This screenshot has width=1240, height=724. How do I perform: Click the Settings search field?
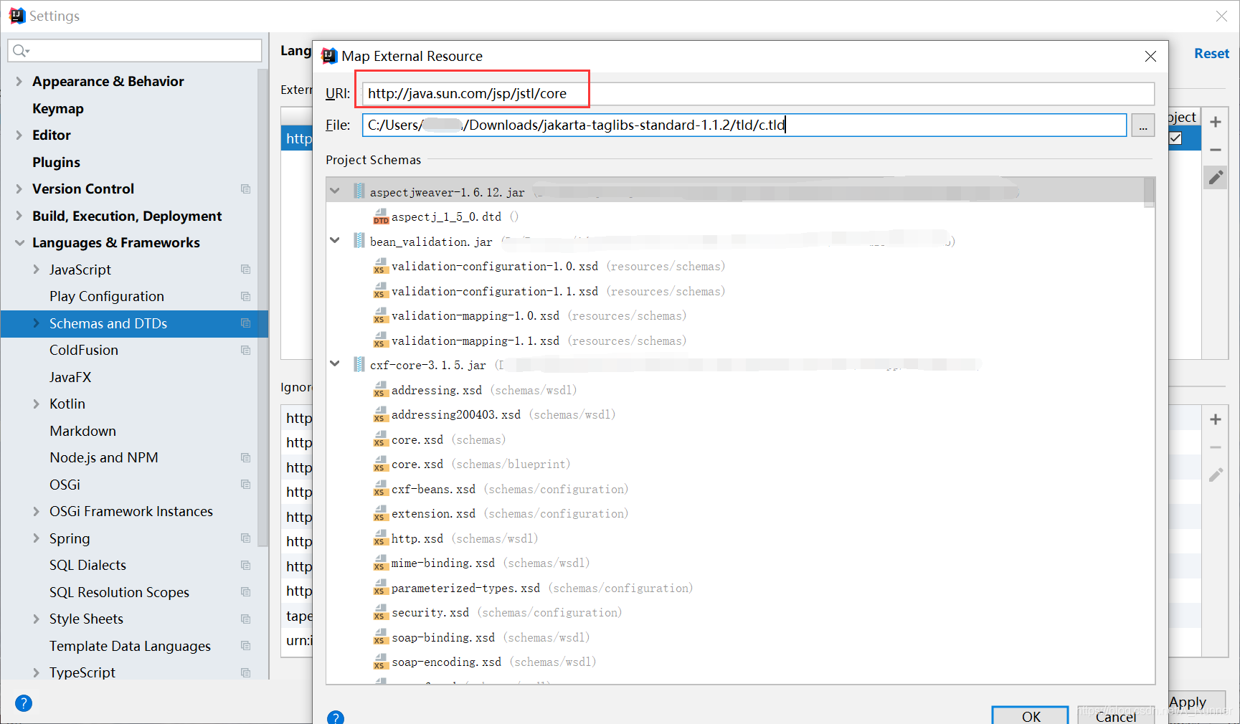(135, 50)
